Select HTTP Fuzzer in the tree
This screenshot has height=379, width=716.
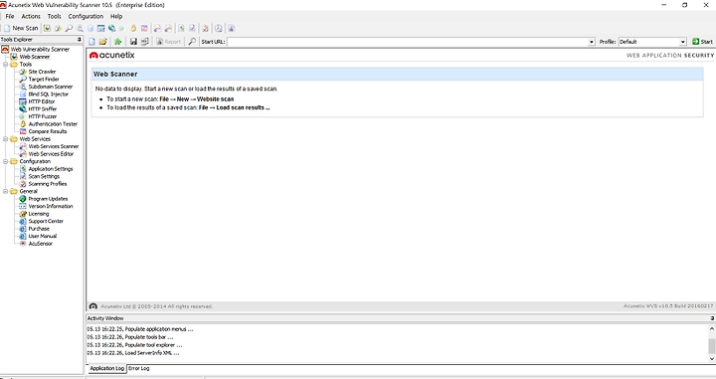click(43, 116)
